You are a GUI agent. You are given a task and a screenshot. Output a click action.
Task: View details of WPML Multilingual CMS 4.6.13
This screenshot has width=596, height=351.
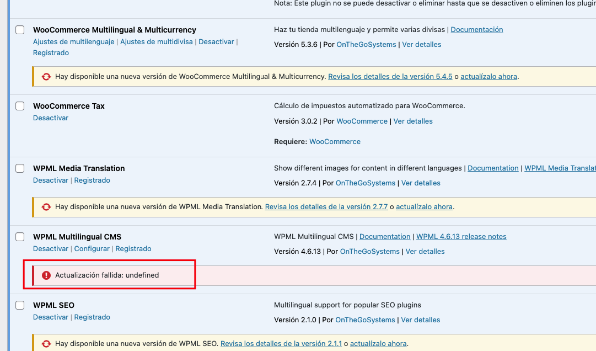[x=425, y=251]
